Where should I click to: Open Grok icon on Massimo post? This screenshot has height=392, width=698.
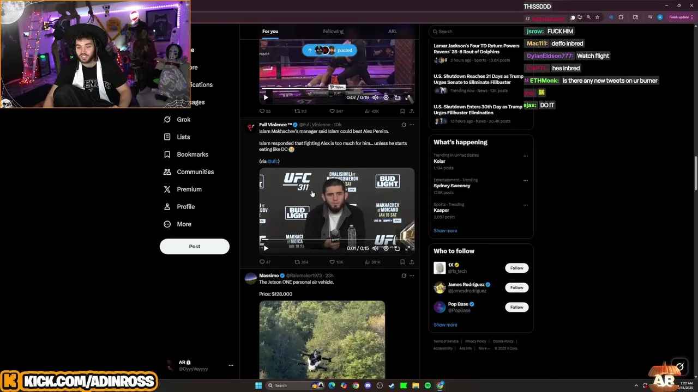(x=404, y=275)
